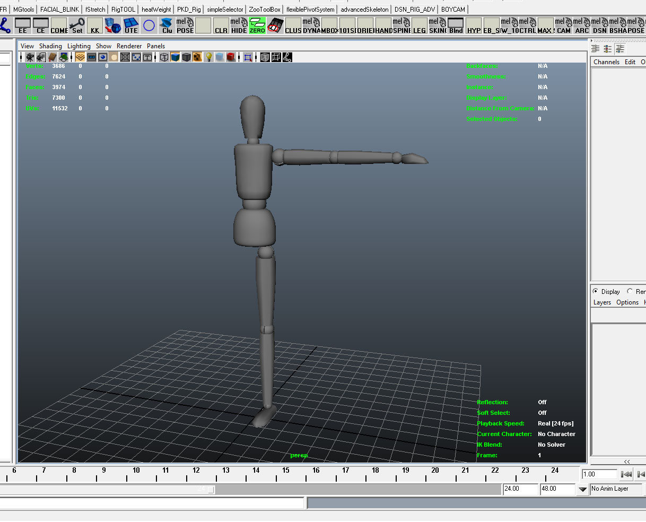This screenshot has width=646, height=522.
Task: Click the camera attributes icon in panel toolbar
Action: click(41, 57)
